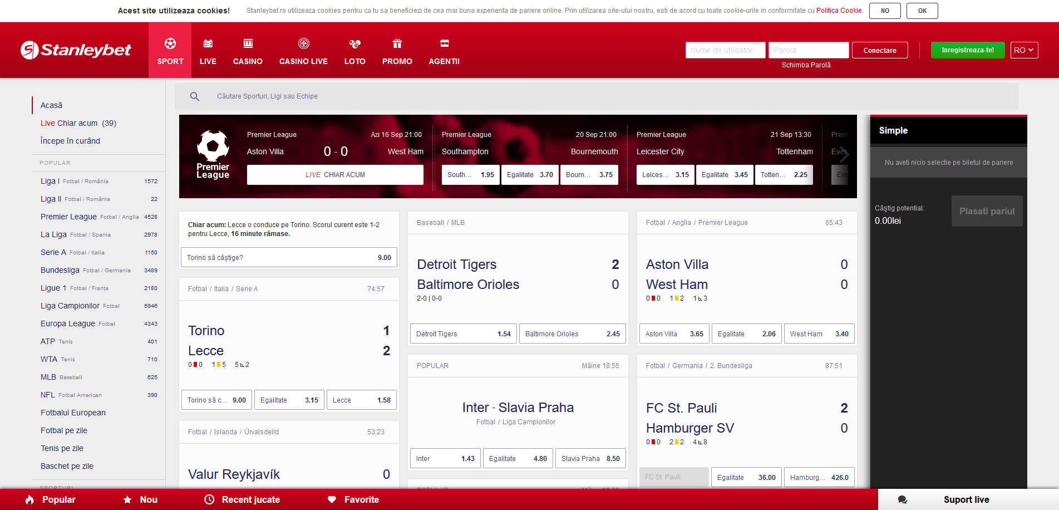The width and height of the screenshot is (1059, 510).
Task: Open Începe în curând sidebar link
Action: point(70,141)
